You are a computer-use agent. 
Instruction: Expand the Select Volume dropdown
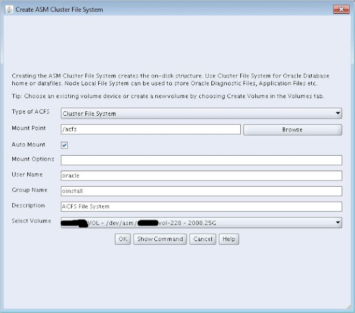coord(201,223)
